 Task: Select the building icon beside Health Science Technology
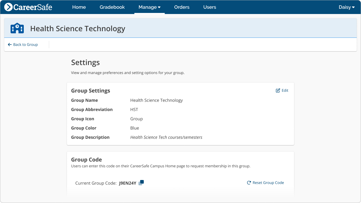(17, 28)
